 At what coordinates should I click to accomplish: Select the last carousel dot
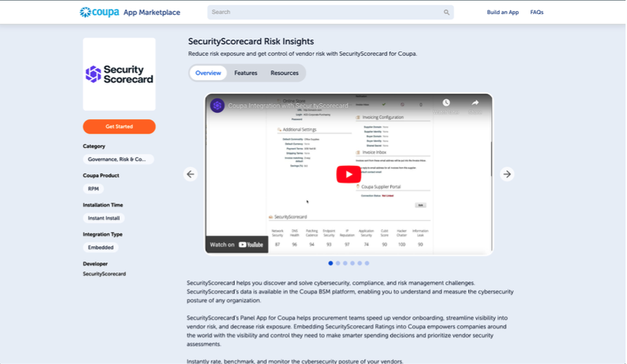pos(367,263)
